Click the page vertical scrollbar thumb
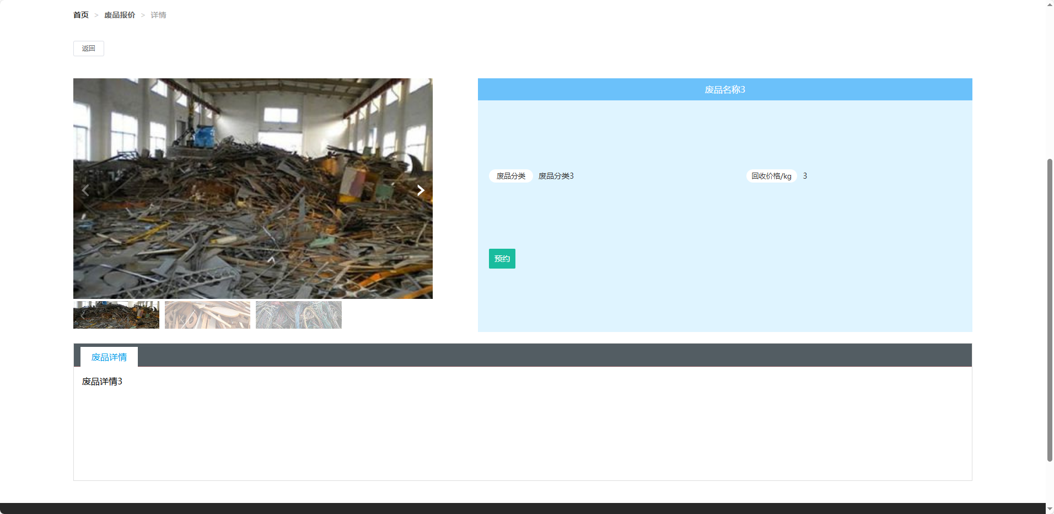 click(x=1050, y=310)
